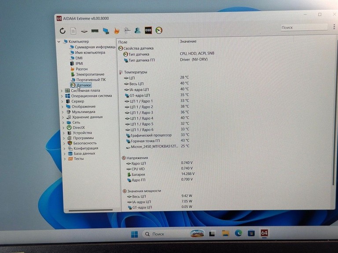Start the system stability test flame icon
This screenshot has width=338, height=253.
click(x=117, y=31)
